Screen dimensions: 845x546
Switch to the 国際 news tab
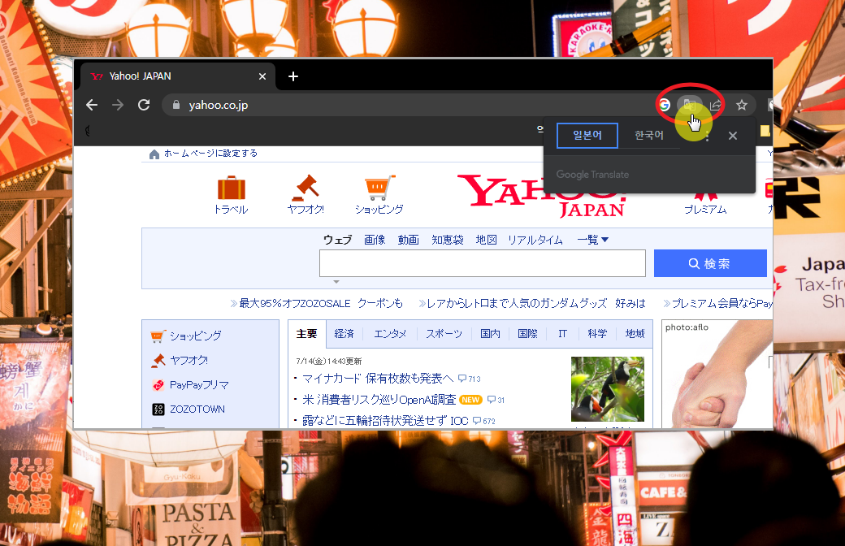(527, 334)
